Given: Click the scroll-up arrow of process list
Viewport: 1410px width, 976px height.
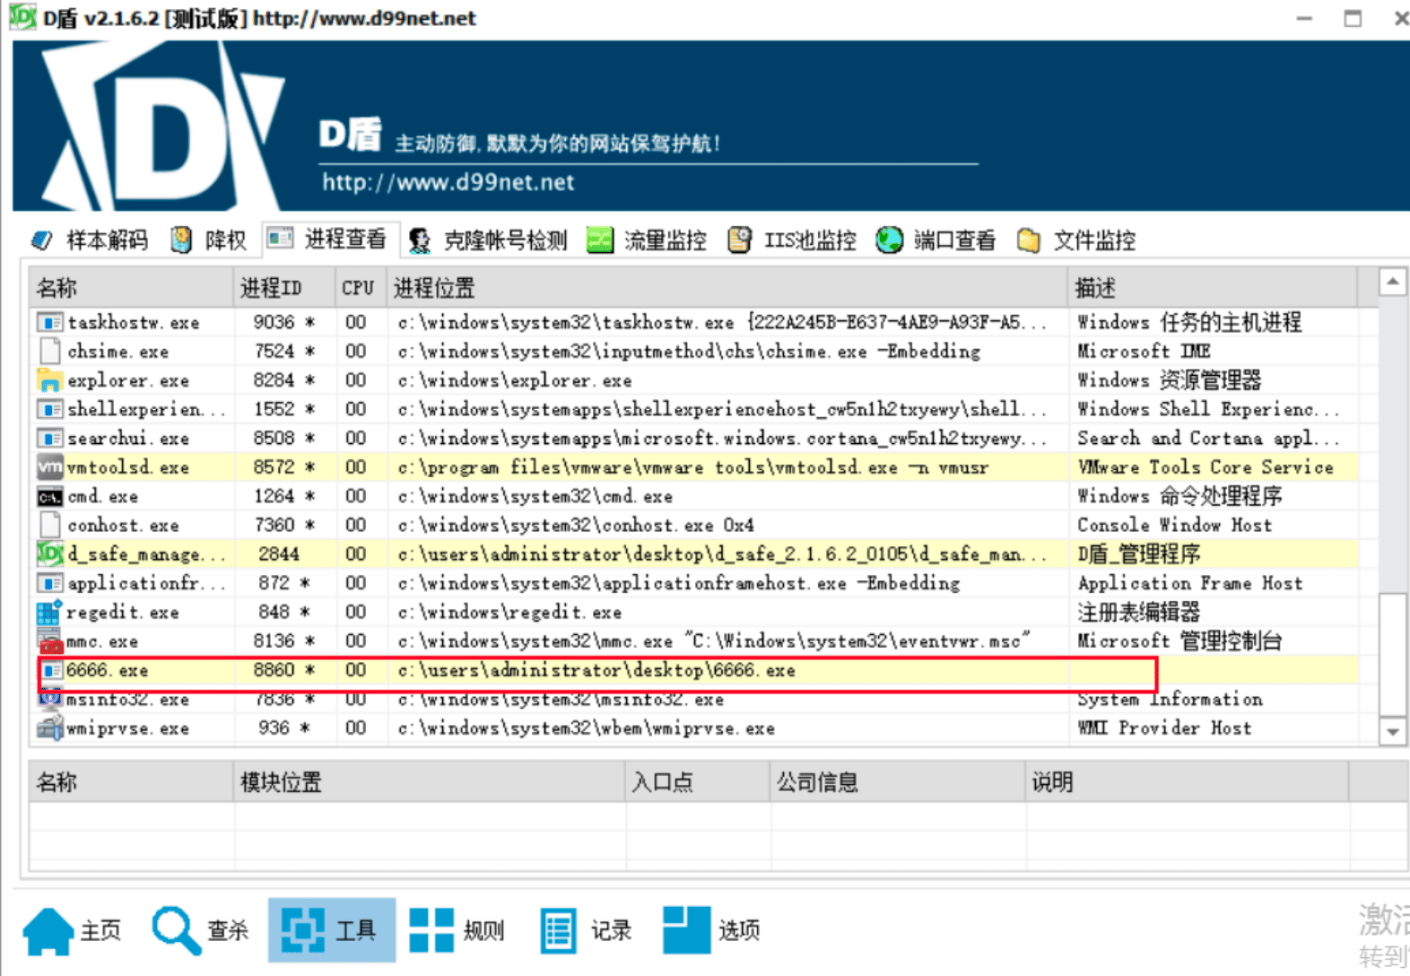Looking at the screenshot, I should tap(1392, 283).
